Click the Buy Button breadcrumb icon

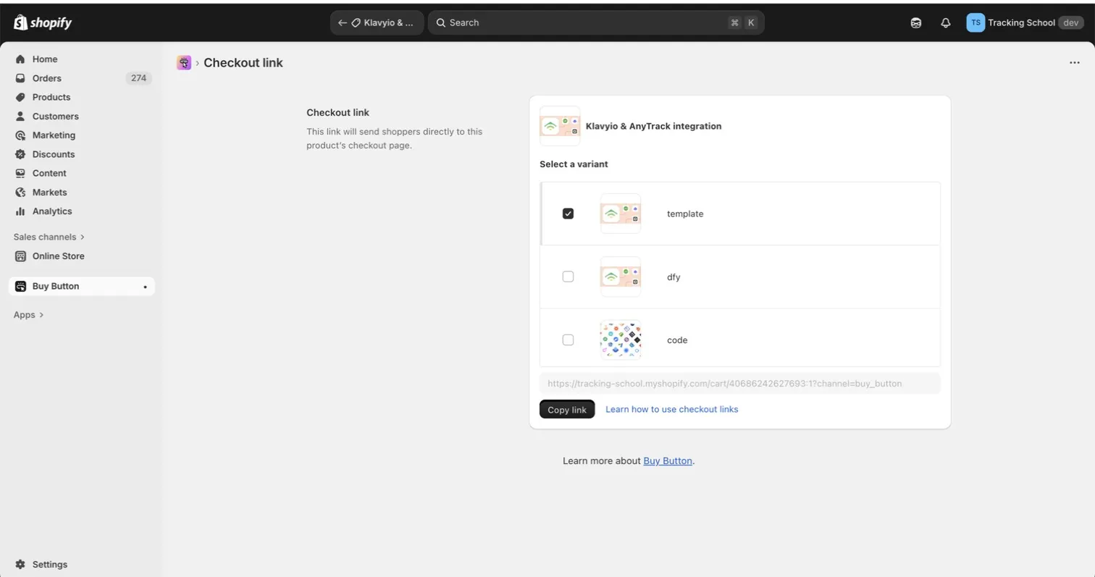coord(184,63)
